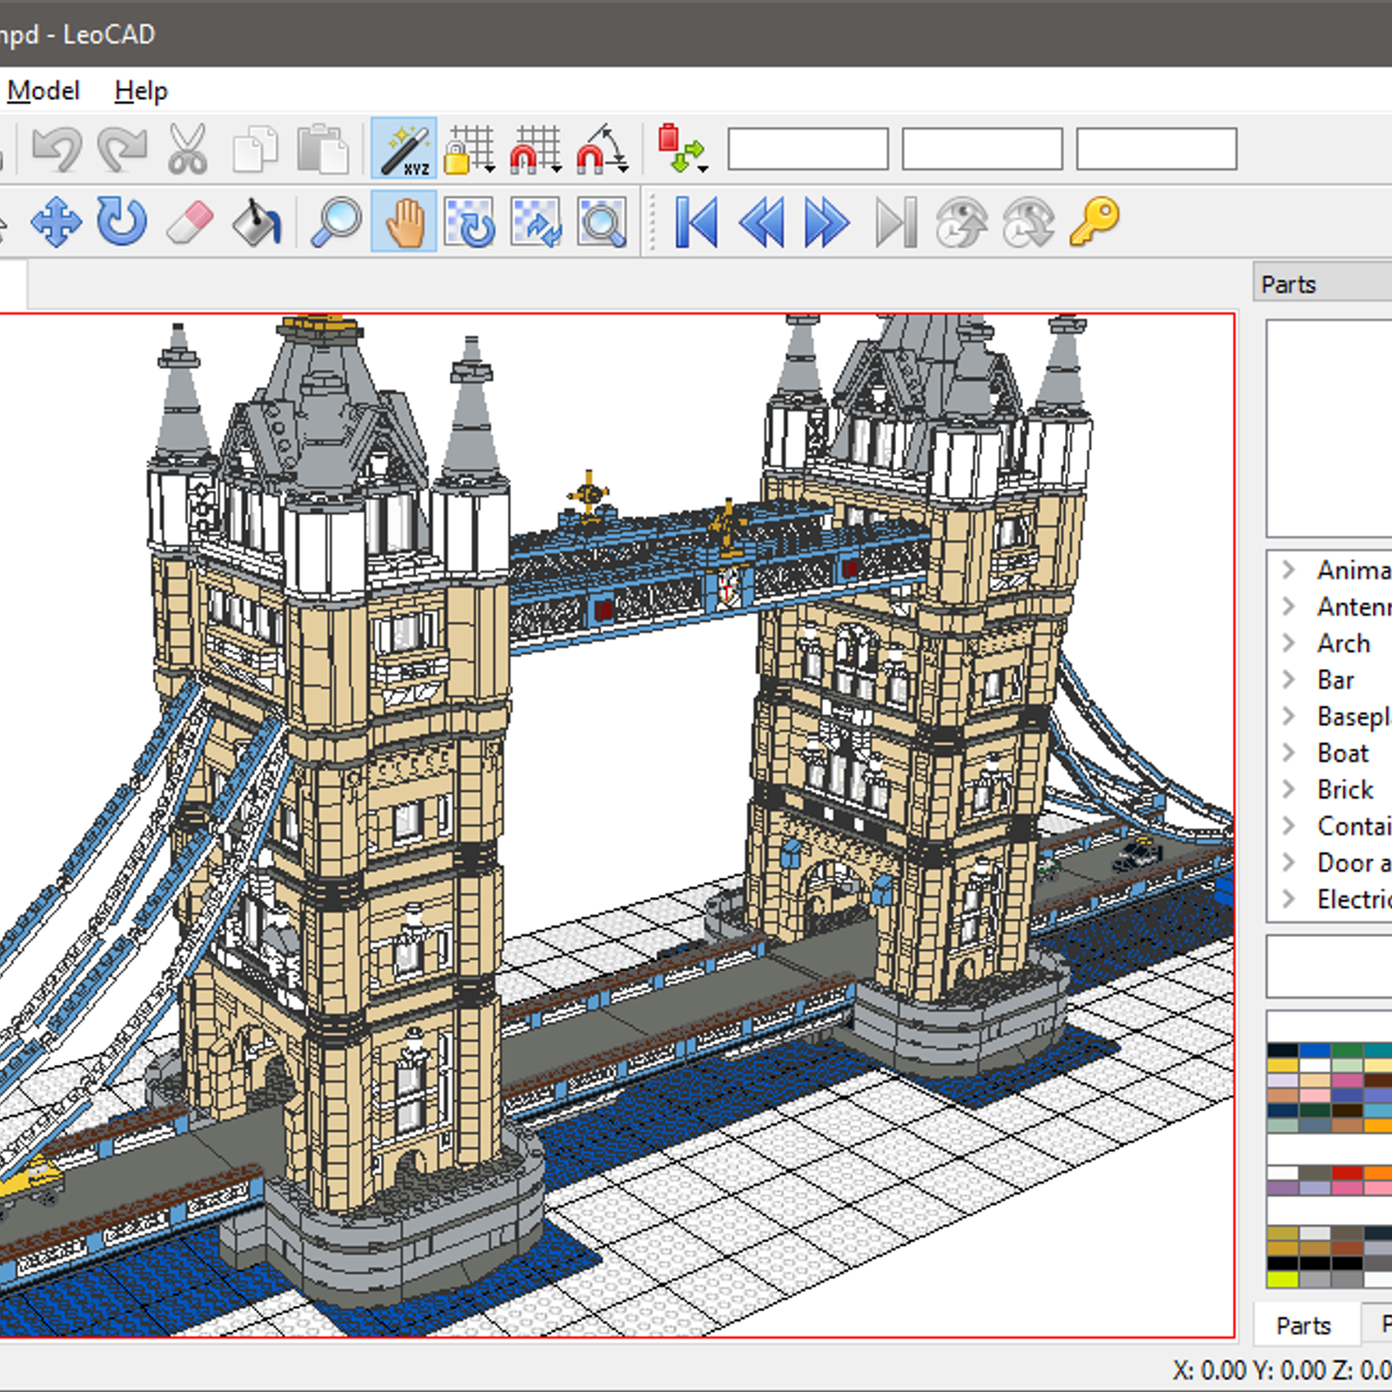This screenshot has width=1392, height=1392.
Task: Expand the Animal parts category
Action: click(1289, 570)
